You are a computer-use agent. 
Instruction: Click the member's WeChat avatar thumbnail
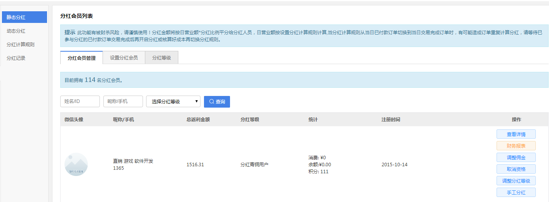(x=76, y=164)
